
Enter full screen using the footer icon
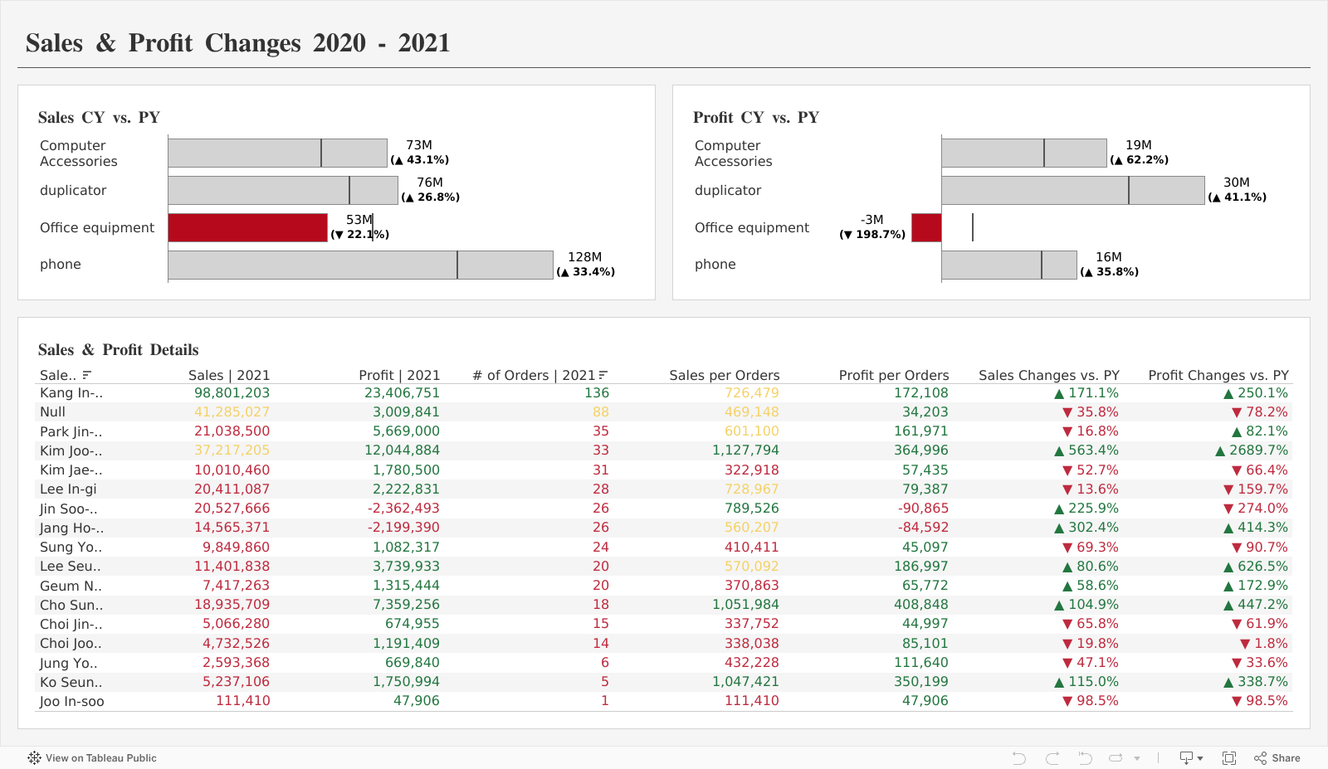[1229, 758]
